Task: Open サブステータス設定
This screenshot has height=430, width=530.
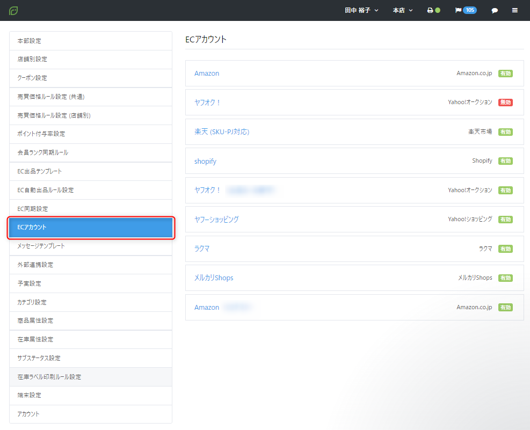Action: 91,359
